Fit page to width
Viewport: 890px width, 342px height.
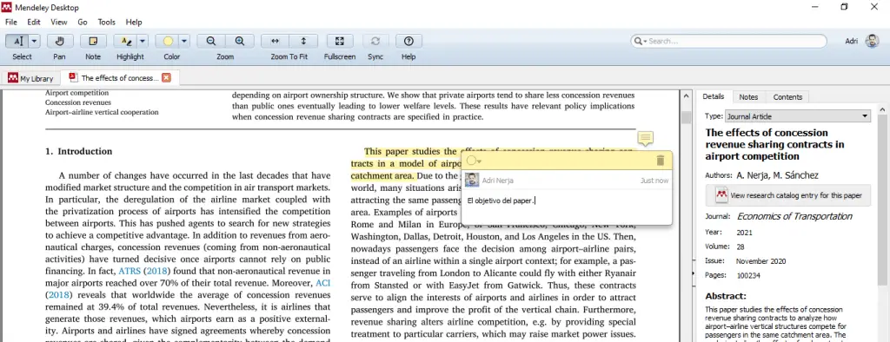coord(276,42)
